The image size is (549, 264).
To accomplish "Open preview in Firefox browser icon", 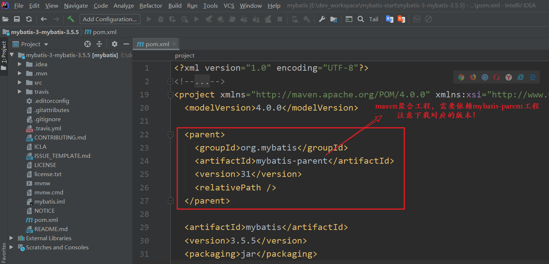I will coord(473,77).
